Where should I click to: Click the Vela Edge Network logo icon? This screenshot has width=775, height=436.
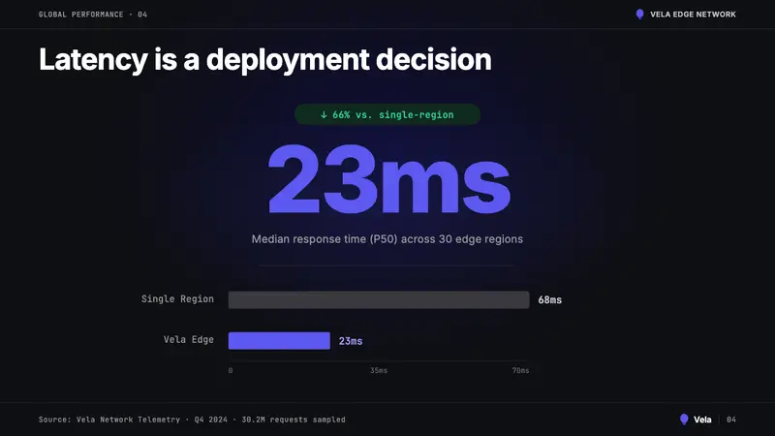pos(639,15)
